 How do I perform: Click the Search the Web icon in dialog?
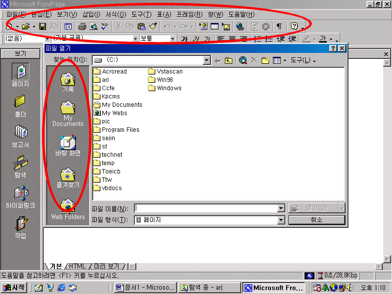click(243, 60)
